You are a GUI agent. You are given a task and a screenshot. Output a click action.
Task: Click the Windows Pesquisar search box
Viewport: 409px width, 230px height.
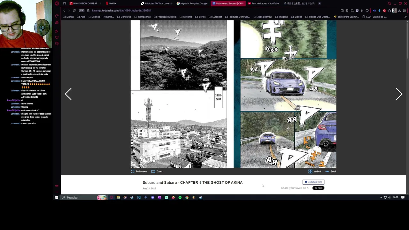pyautogui.click(x=83, y=197)
